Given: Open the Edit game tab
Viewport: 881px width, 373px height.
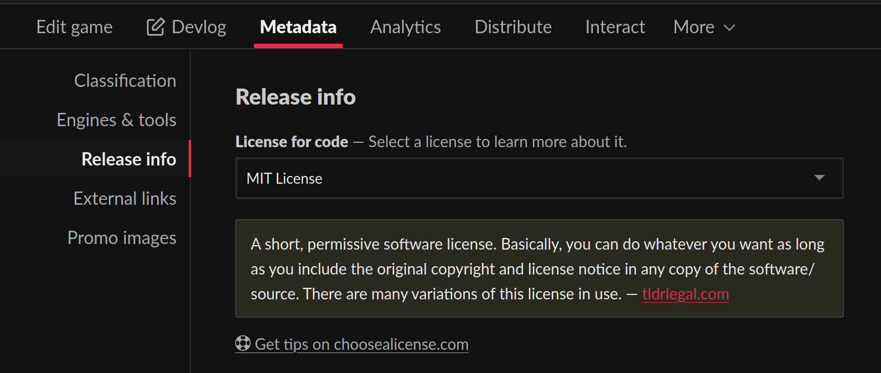Looking at the screenshot, I should click(74, 27).
